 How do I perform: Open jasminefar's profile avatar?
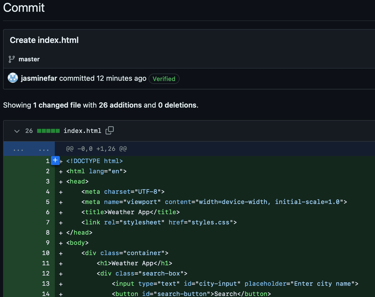coord(13,78)
